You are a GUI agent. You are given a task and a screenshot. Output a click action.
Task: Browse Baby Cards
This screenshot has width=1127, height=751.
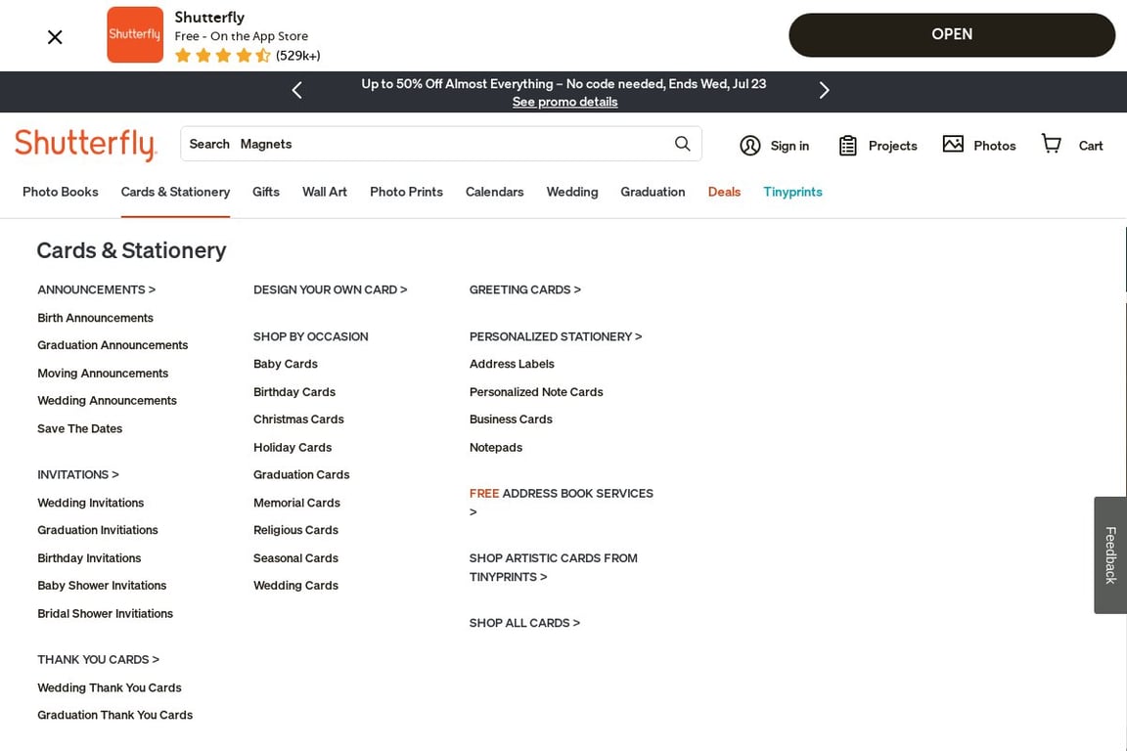[x=286, y=364]
